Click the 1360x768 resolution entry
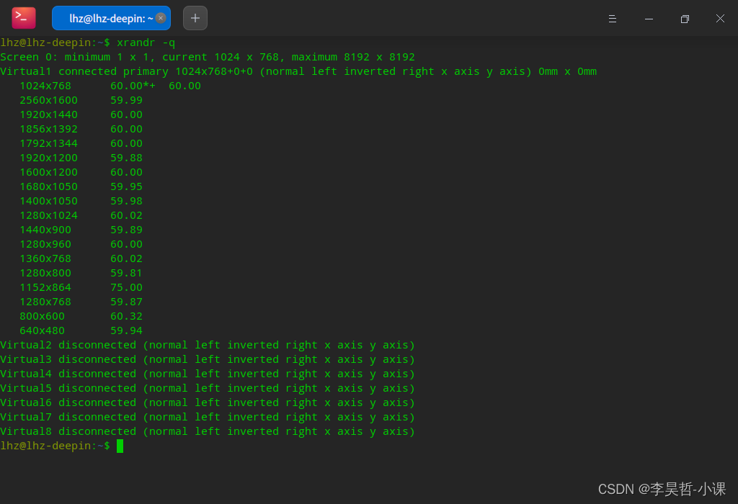This screenshot has height=504, width=738. point(45,258)
